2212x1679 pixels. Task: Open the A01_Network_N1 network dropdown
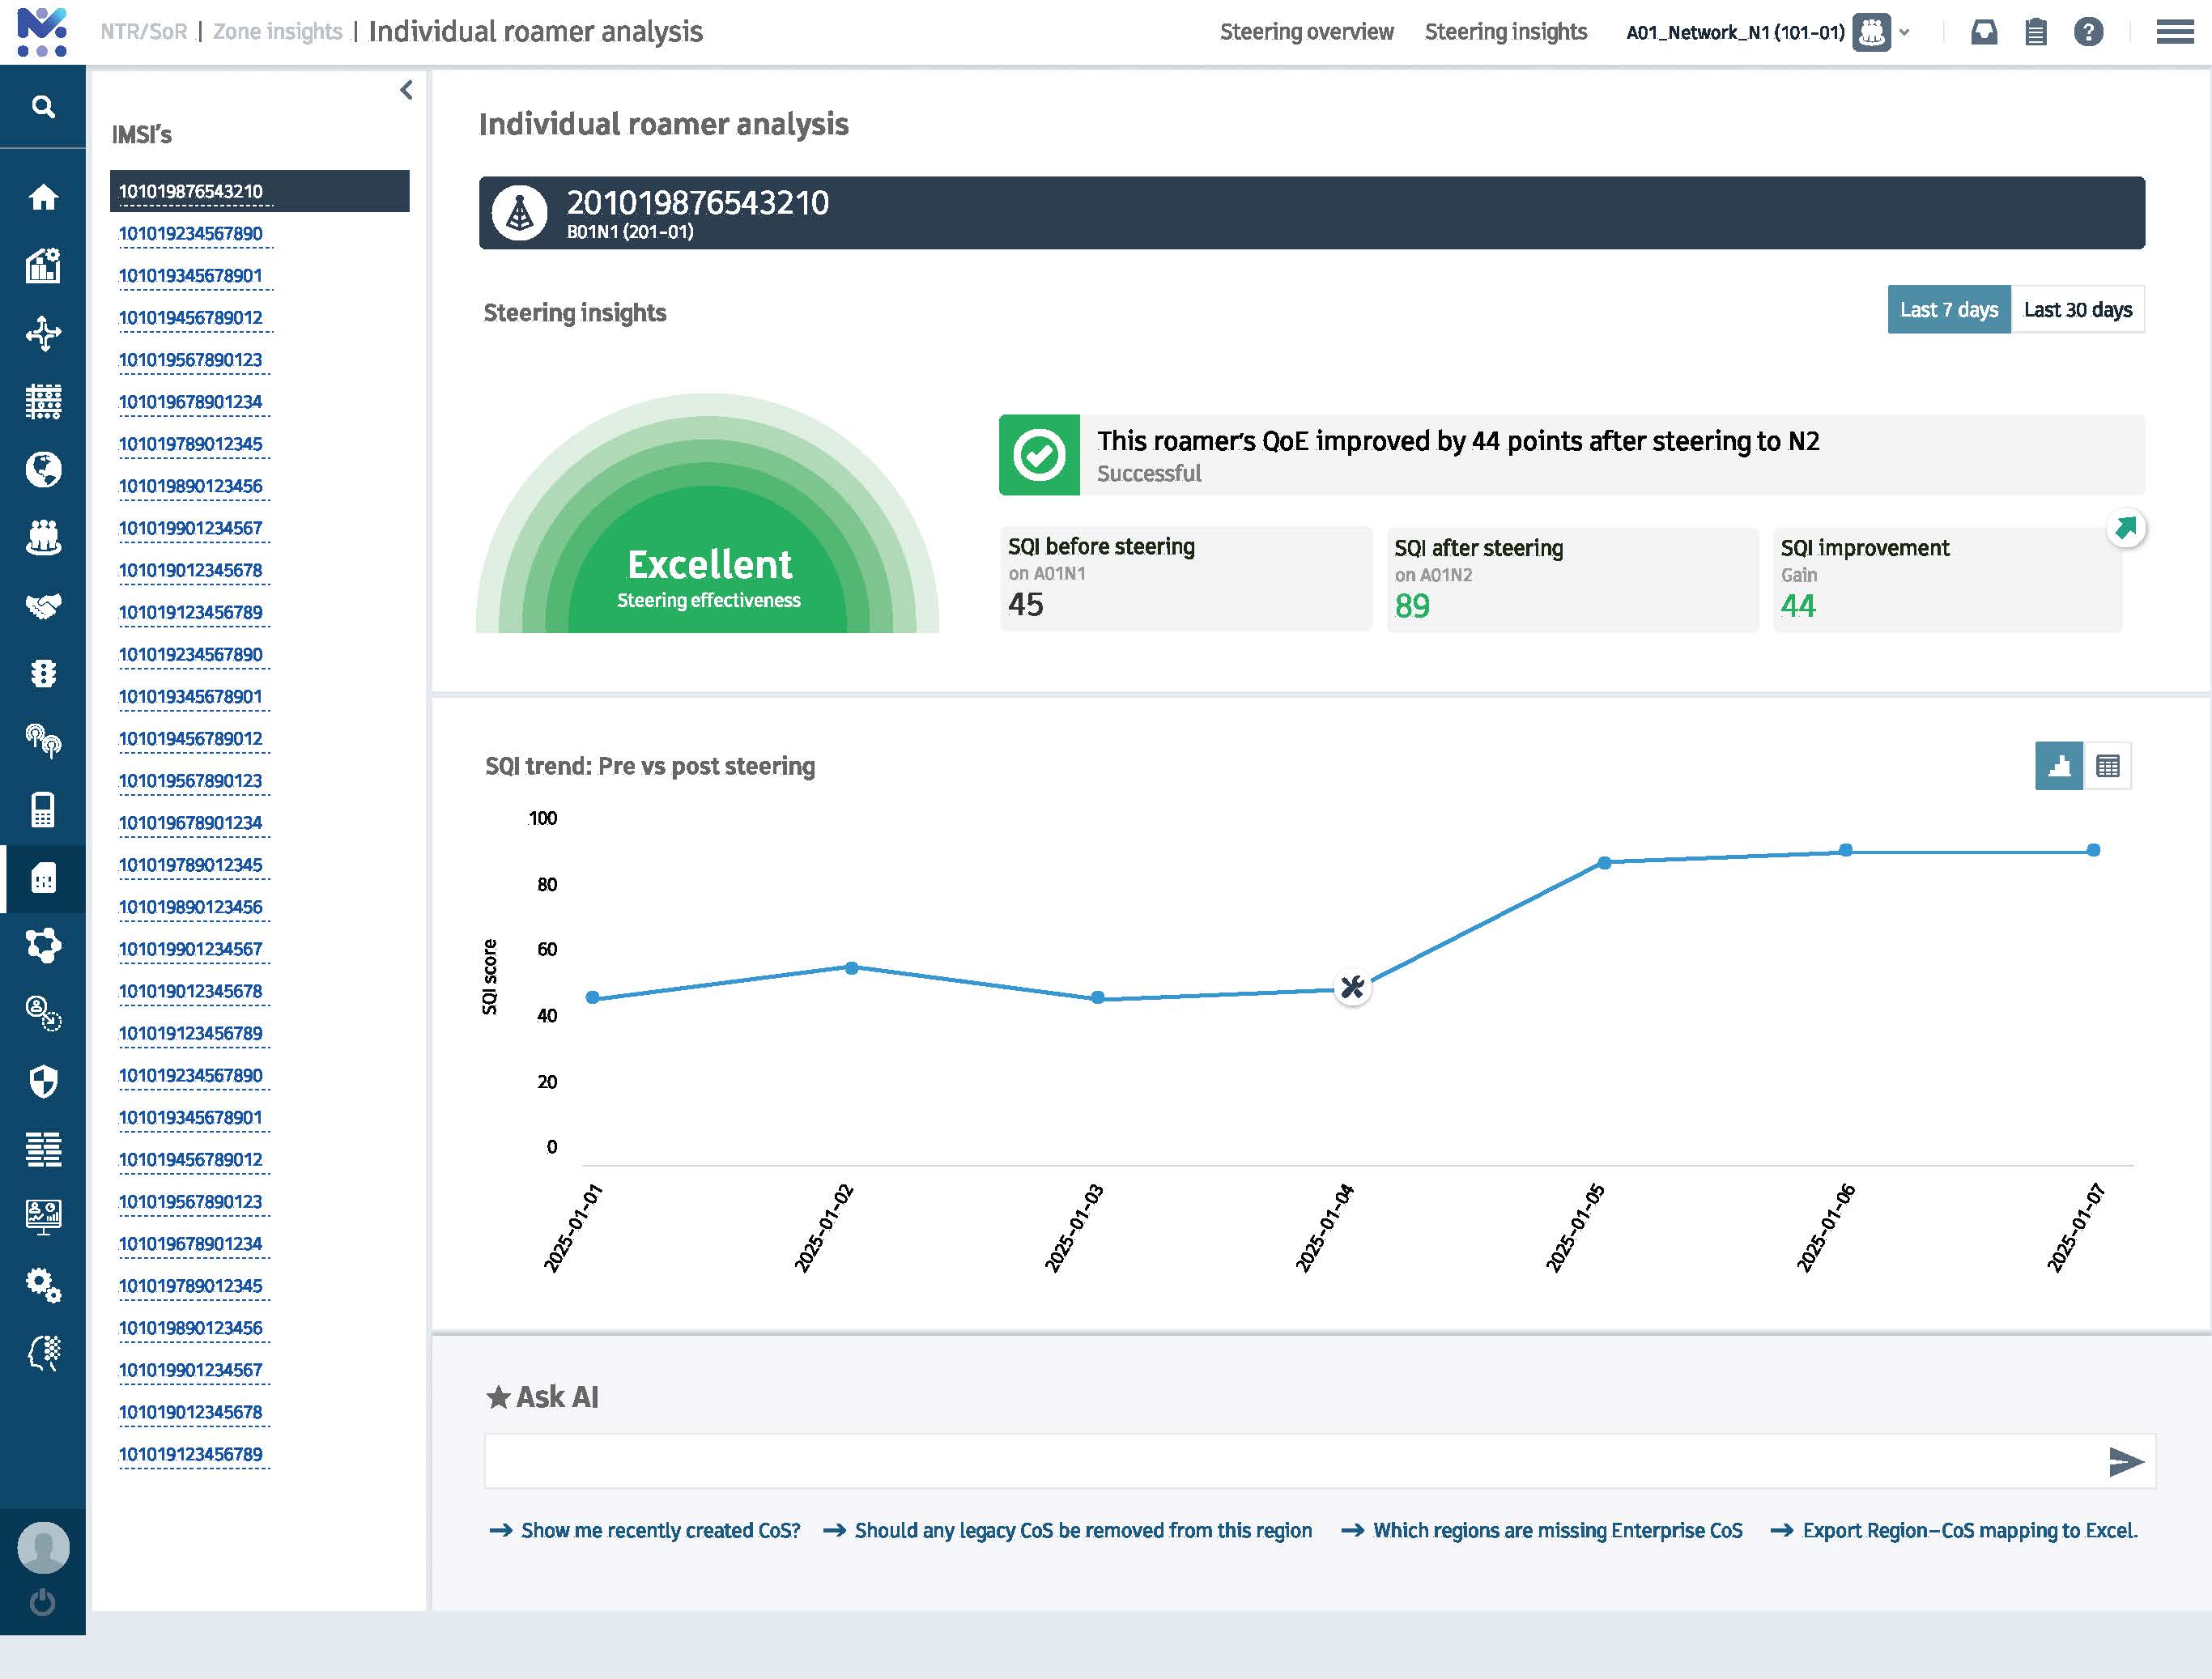(1905, 32)
